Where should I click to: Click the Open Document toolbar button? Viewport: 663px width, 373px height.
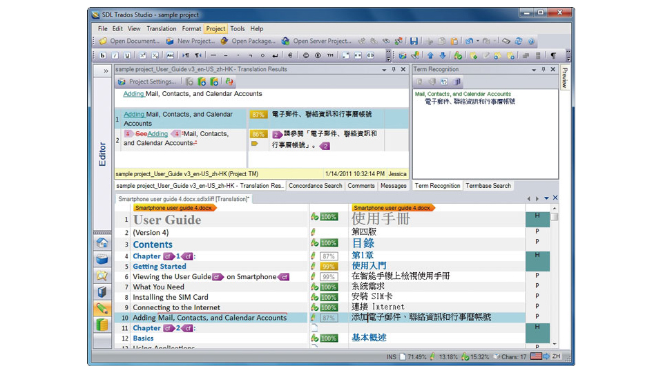click(x=129, y=41)
